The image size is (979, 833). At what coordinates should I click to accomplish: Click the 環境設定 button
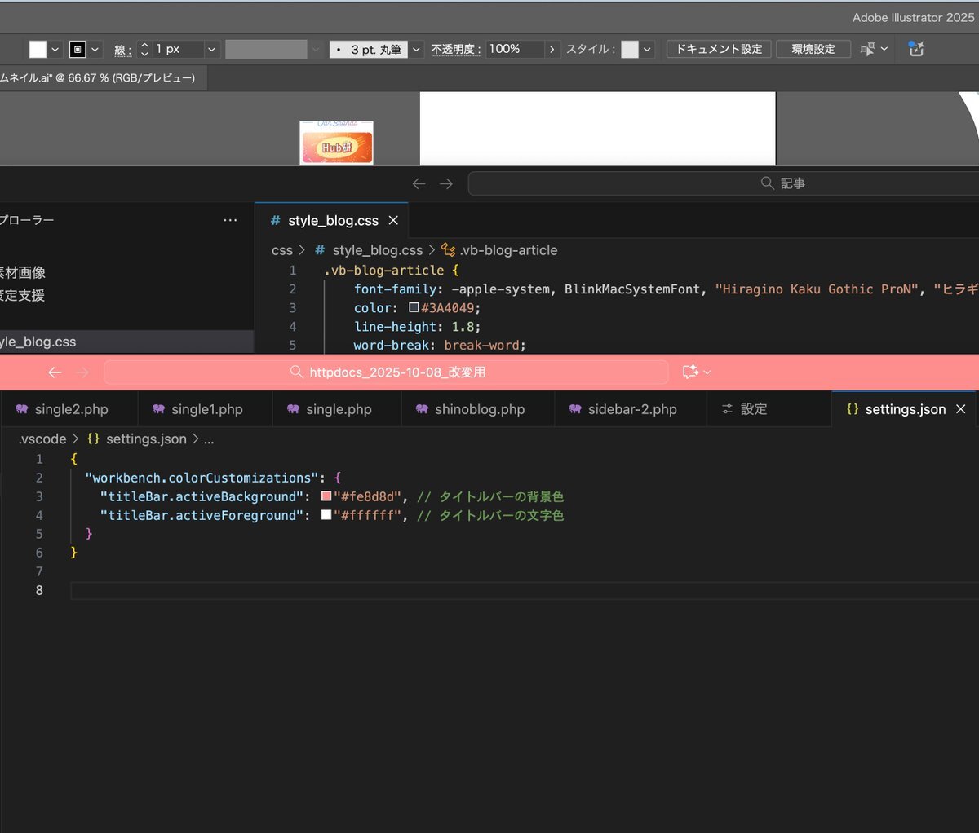point(813,50)
